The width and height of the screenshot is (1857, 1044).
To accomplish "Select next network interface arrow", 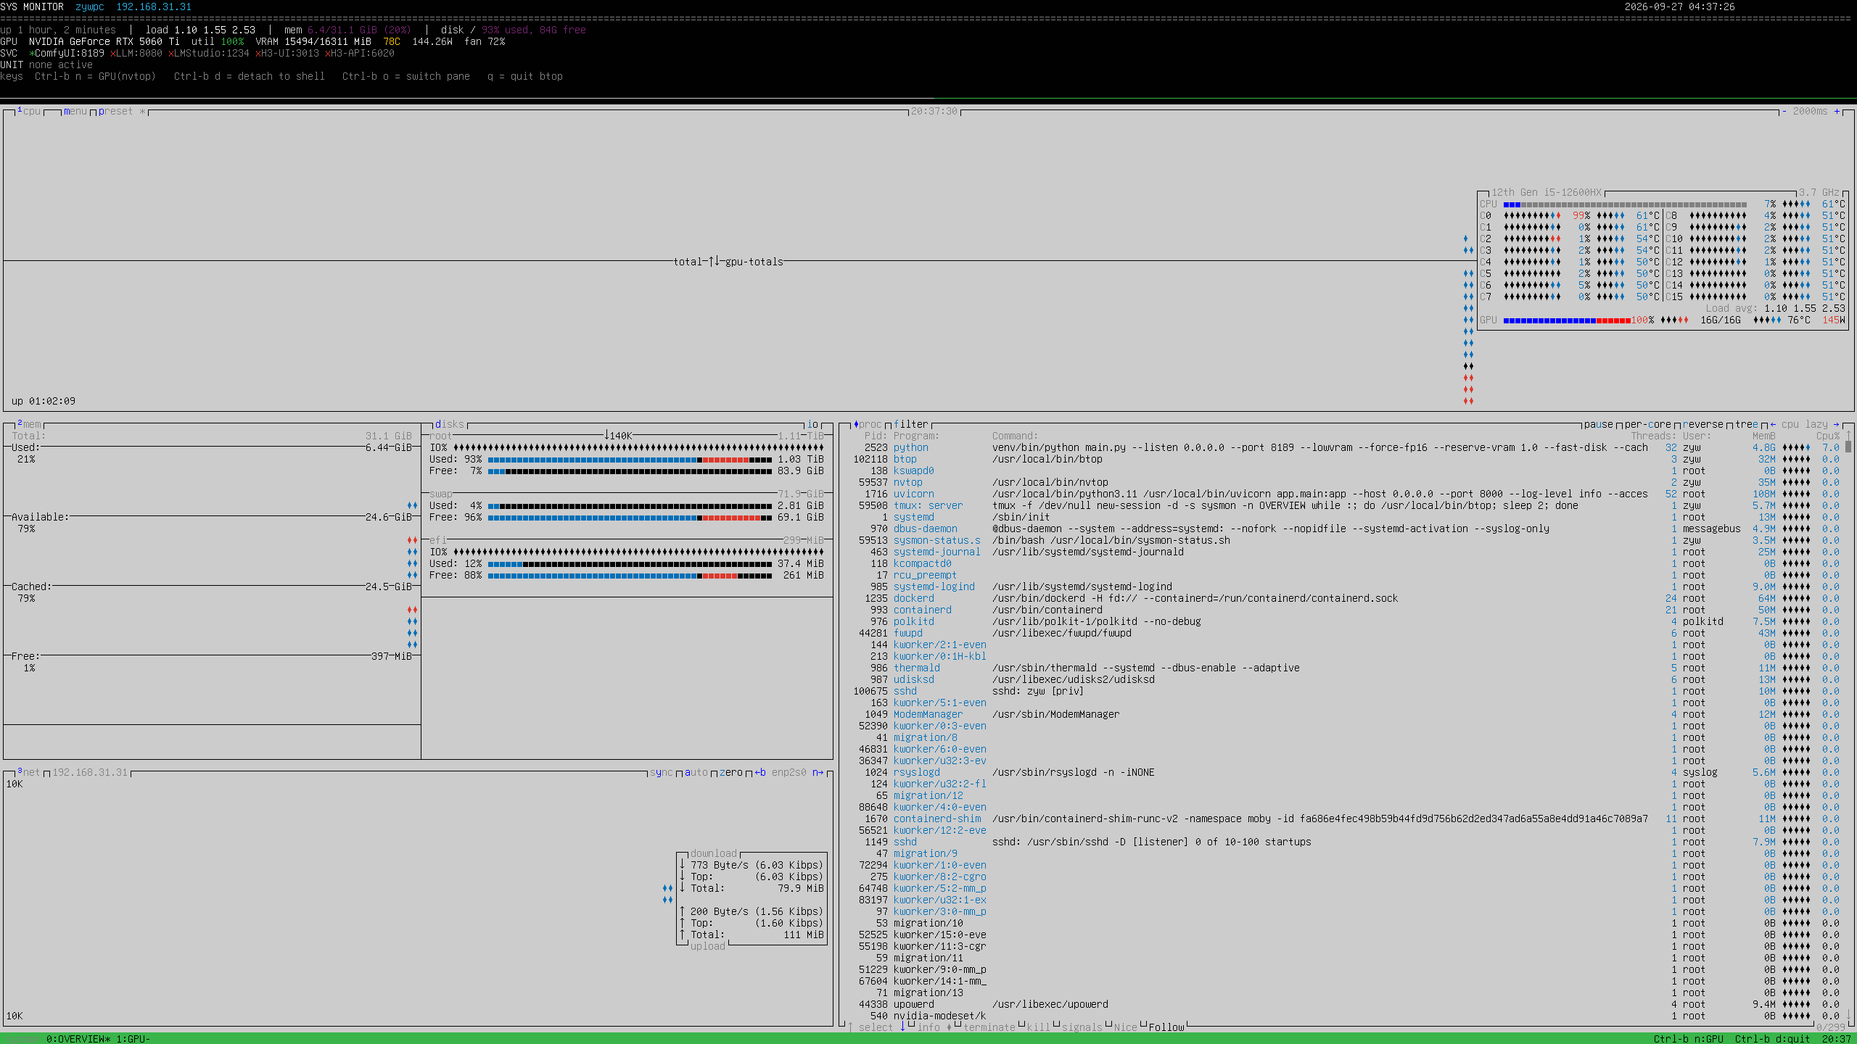I will 818,772.
